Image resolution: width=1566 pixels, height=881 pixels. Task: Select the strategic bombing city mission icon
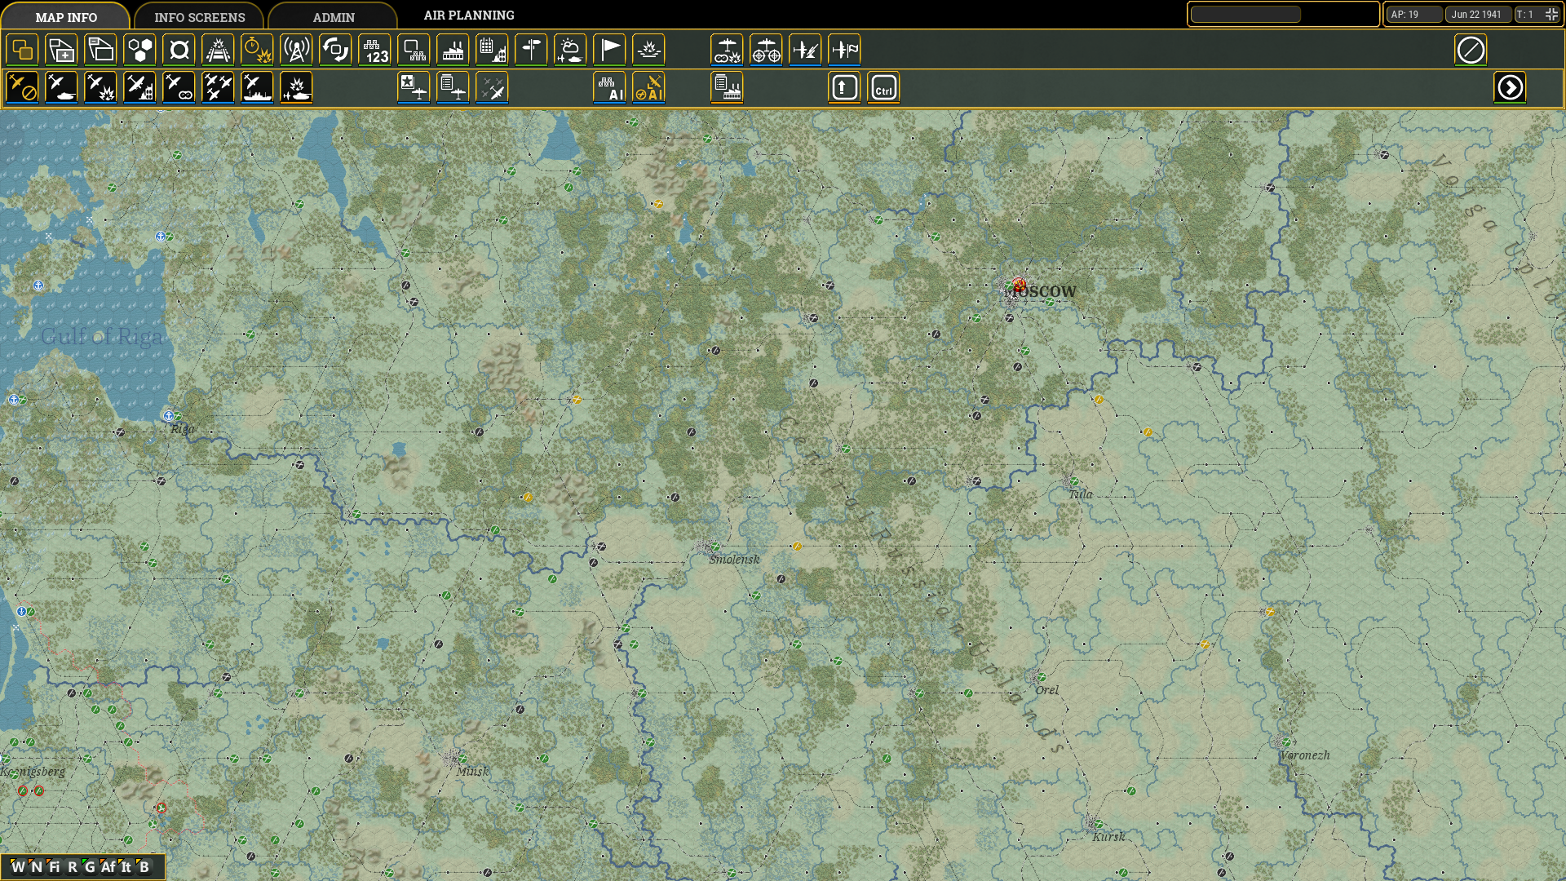[139, 87]
